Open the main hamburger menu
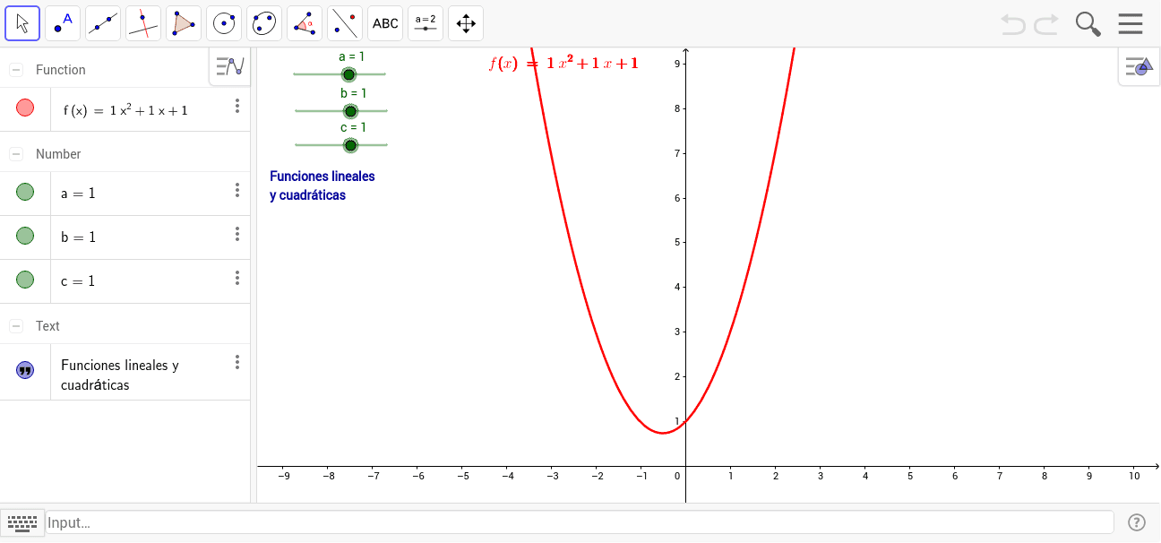 coord(1131,23)
